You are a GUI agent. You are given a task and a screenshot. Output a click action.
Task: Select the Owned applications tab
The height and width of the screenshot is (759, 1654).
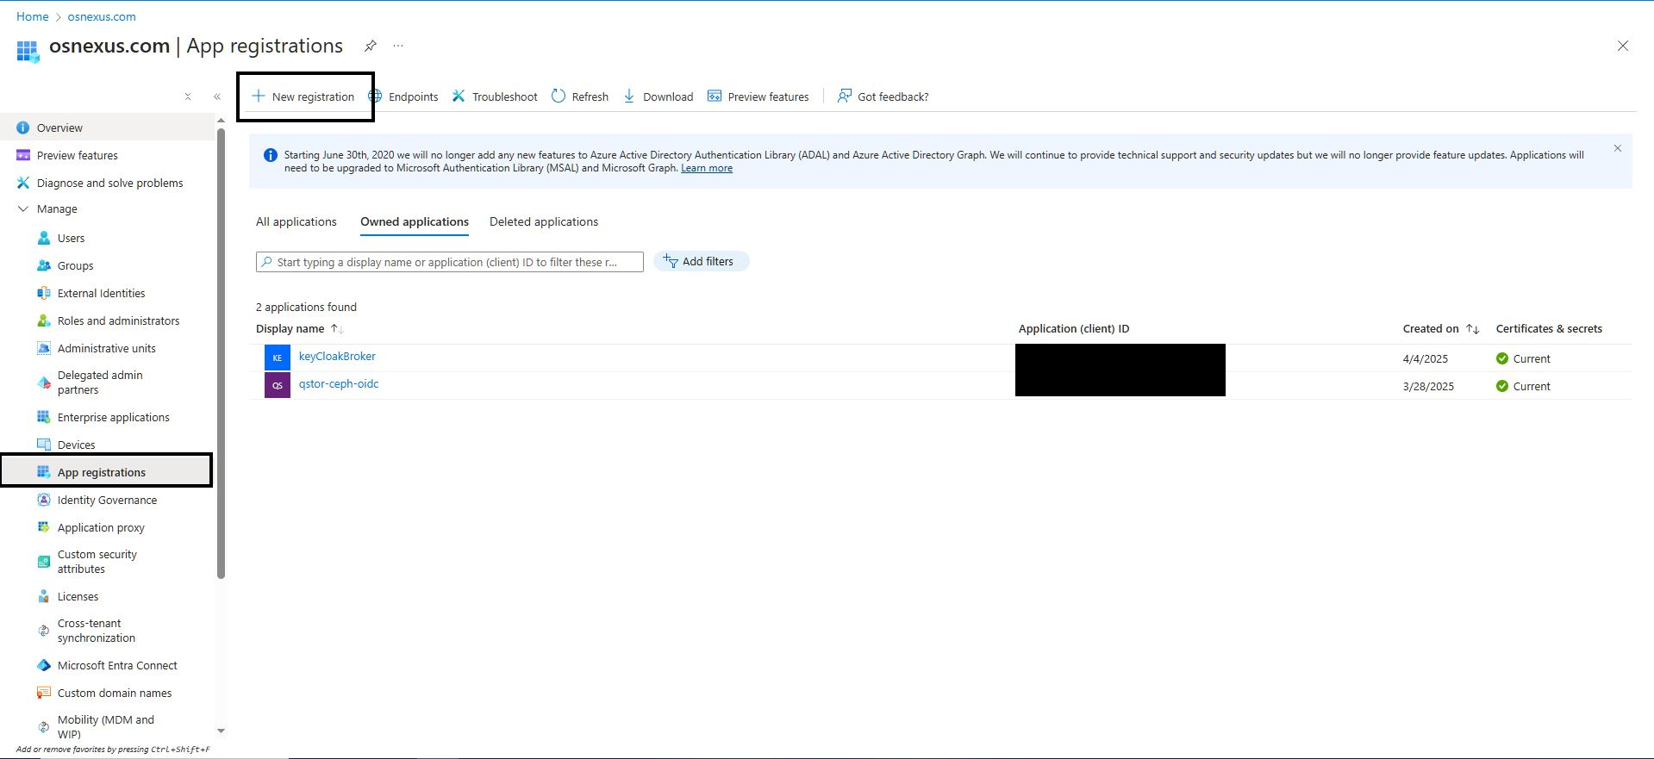click(415, 221)
